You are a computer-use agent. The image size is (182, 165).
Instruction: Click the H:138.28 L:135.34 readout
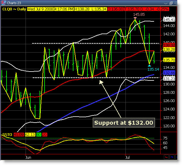coord(90,9)
